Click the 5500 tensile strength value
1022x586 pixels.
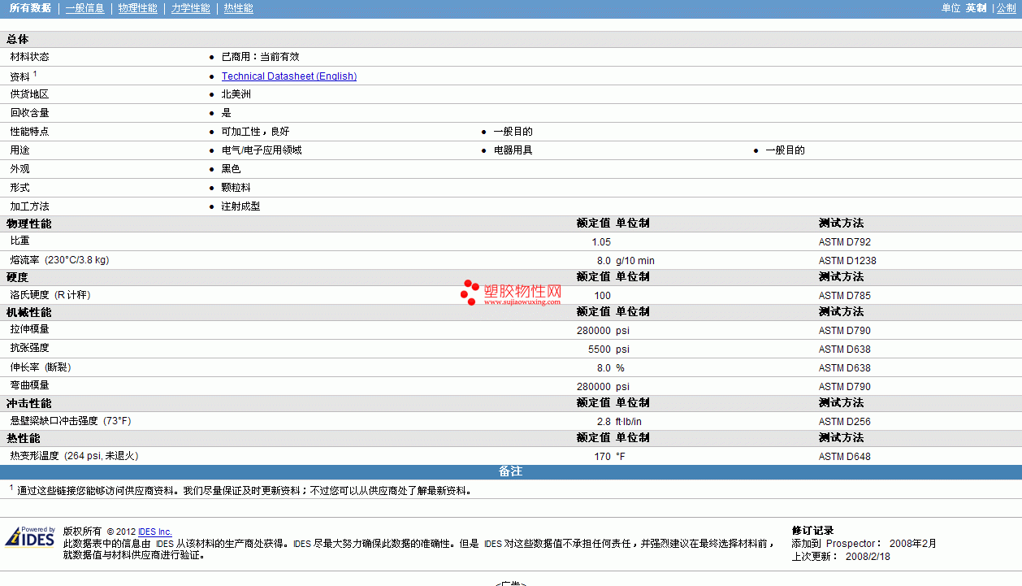(600, 349)
